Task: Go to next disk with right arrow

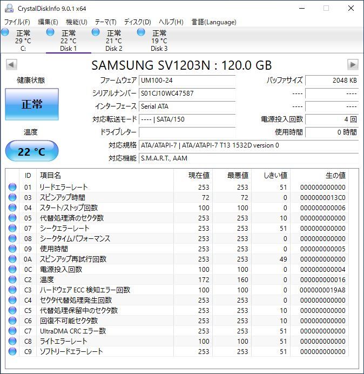Action: tap(353, 65)
